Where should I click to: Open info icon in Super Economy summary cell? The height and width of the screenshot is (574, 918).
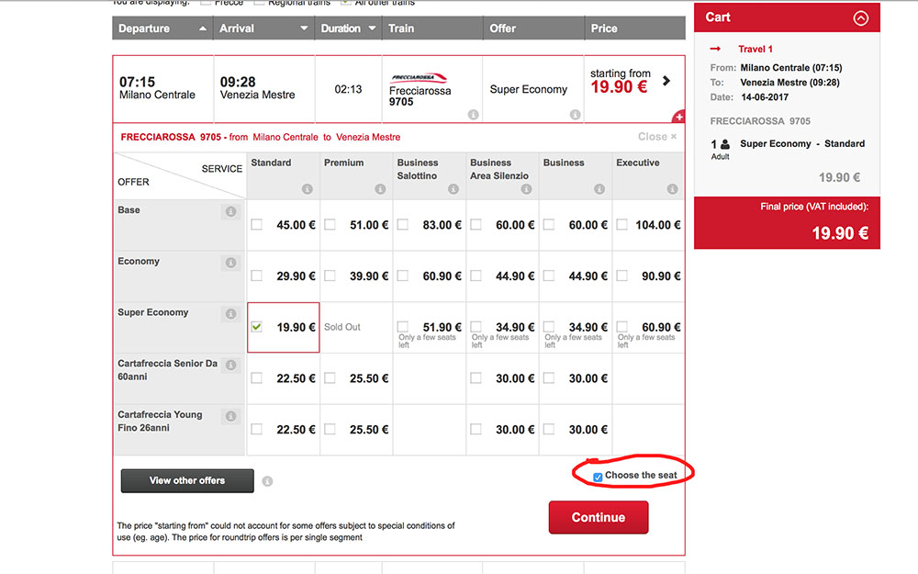coord(575,115)
